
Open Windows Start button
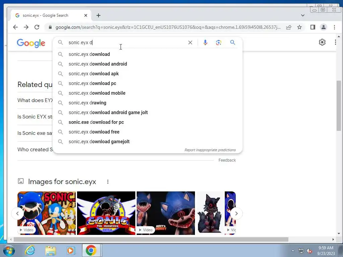click(9, 250)
